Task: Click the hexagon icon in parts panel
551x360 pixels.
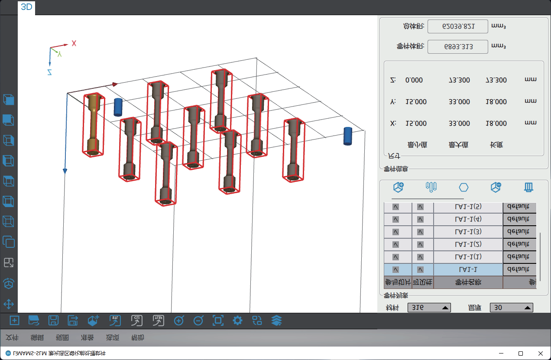Action: pos(463,187)
